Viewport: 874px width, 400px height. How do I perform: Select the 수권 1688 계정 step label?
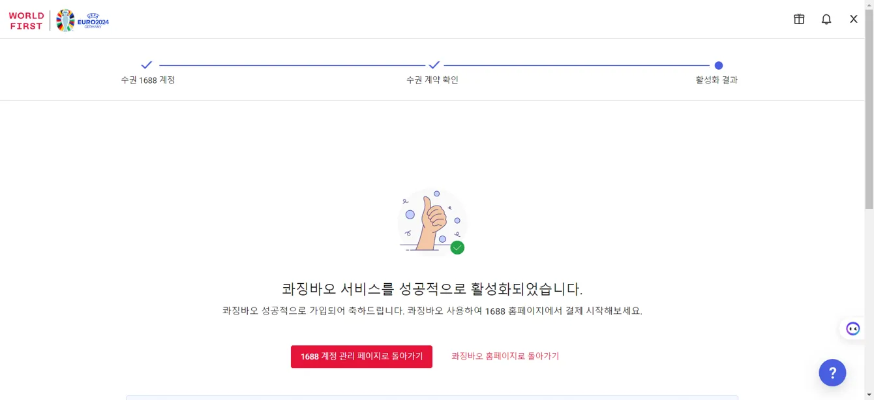(x=148, y=80)
